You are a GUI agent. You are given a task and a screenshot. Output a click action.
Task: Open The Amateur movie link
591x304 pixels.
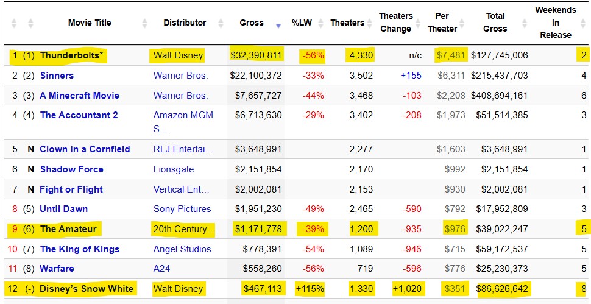[68, 228]
